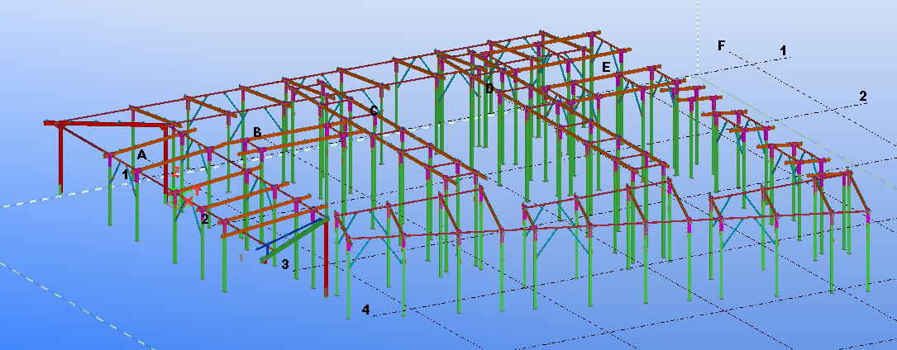Pick the blue beam near grid 3
This screenshot has width=897, height=350.
289,234
